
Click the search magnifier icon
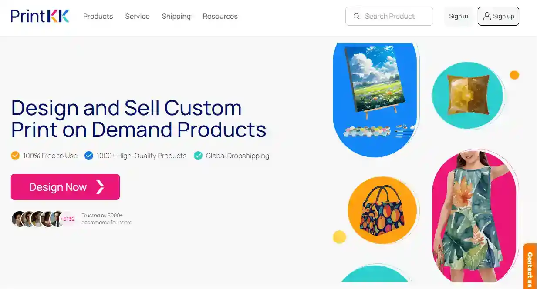coord(356,16)
